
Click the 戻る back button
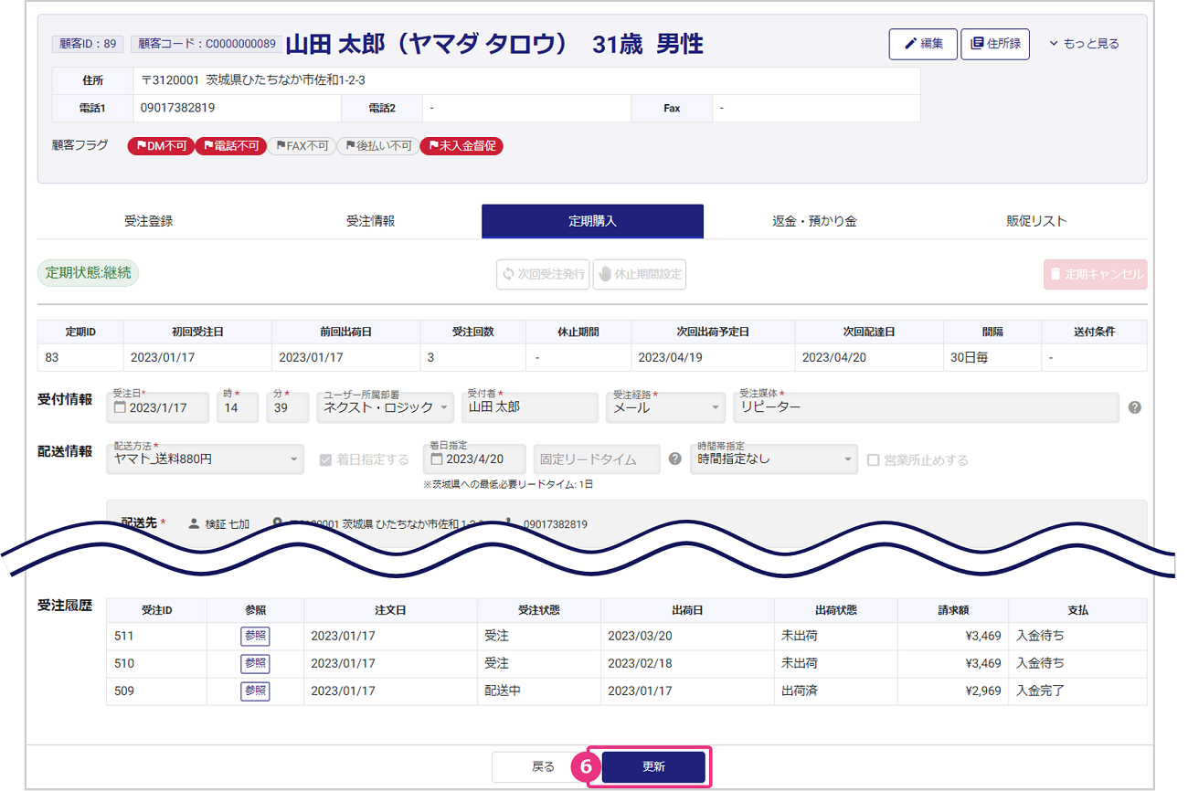[543, 767]
